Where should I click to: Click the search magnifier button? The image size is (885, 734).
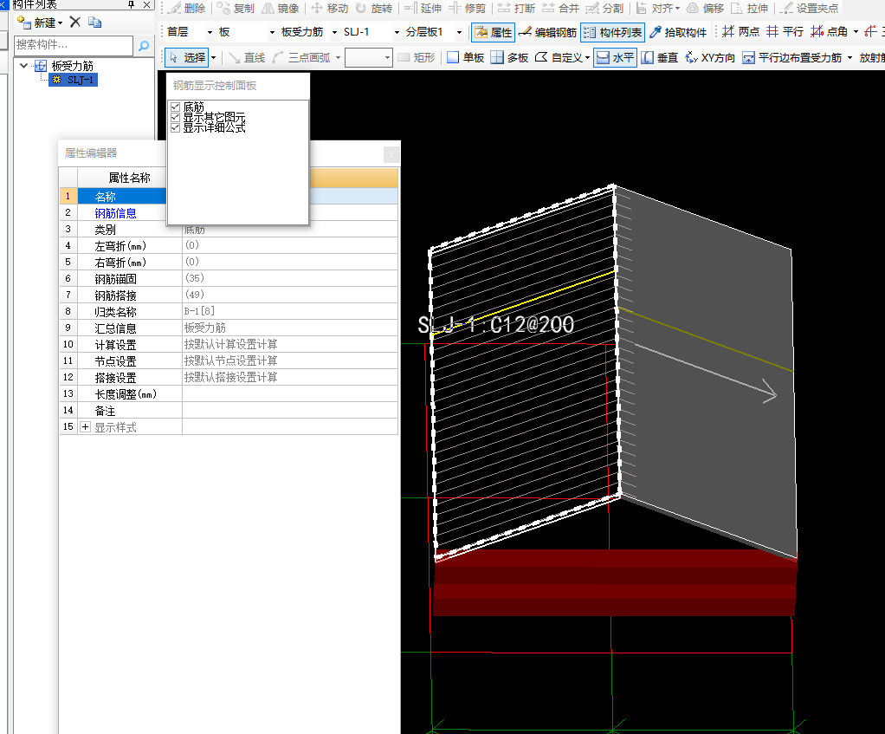click(x=144, y=45)
